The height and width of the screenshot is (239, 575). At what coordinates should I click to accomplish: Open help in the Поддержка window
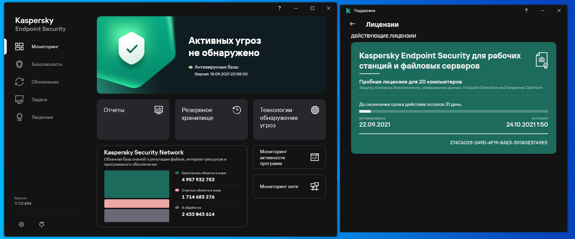pyautogui.click(x=526, y=11)
